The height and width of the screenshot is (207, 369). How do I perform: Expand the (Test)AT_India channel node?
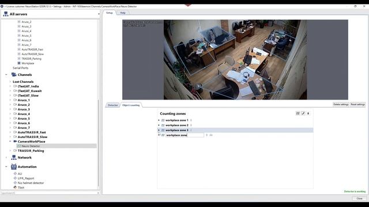(10, 86)
